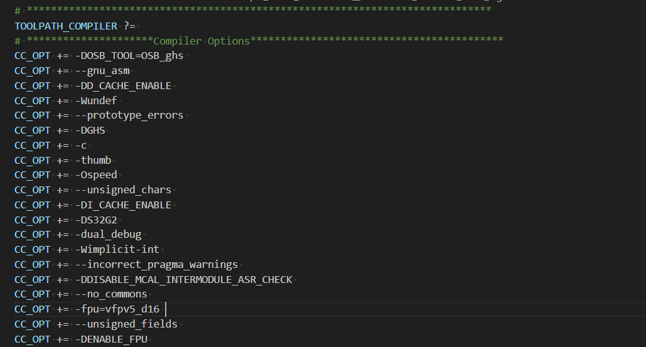Image resolution: width=646 pixels, height=347 pixels.
Task: Click the --unsigned_chars option
Action: pos(123,190)
